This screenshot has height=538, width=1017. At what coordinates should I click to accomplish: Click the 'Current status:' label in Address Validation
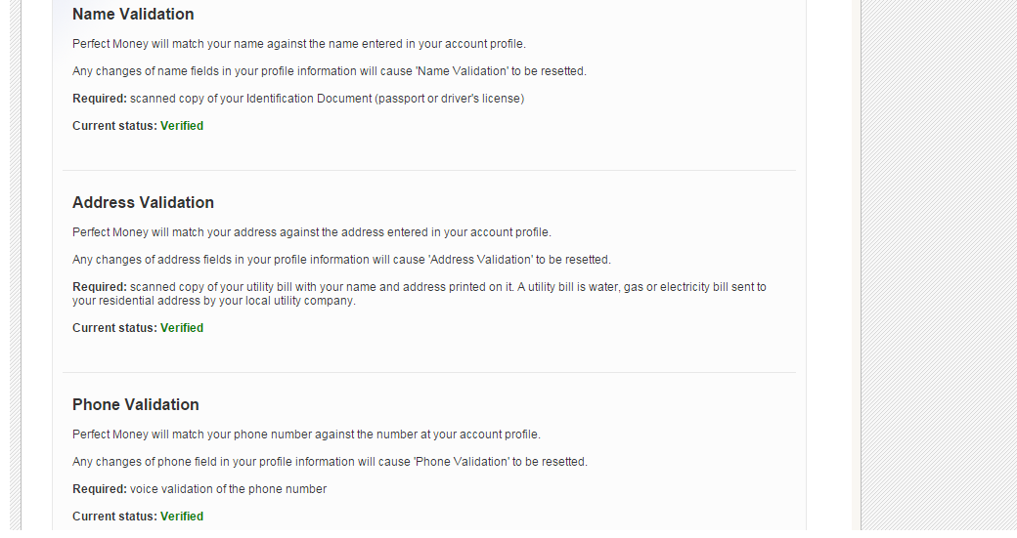coord(114,328)
